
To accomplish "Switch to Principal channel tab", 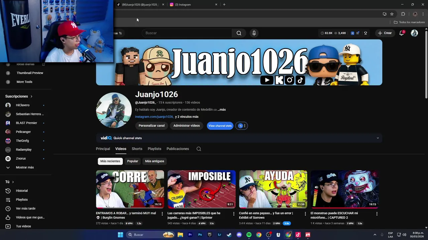I will (103, 149).
